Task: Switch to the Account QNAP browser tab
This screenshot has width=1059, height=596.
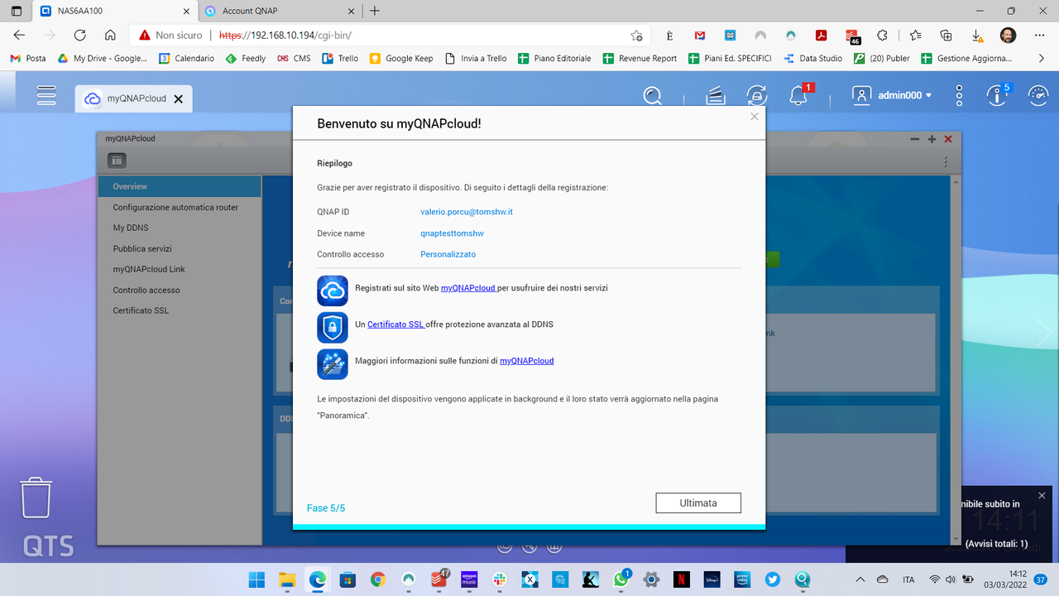Action: 280,11
